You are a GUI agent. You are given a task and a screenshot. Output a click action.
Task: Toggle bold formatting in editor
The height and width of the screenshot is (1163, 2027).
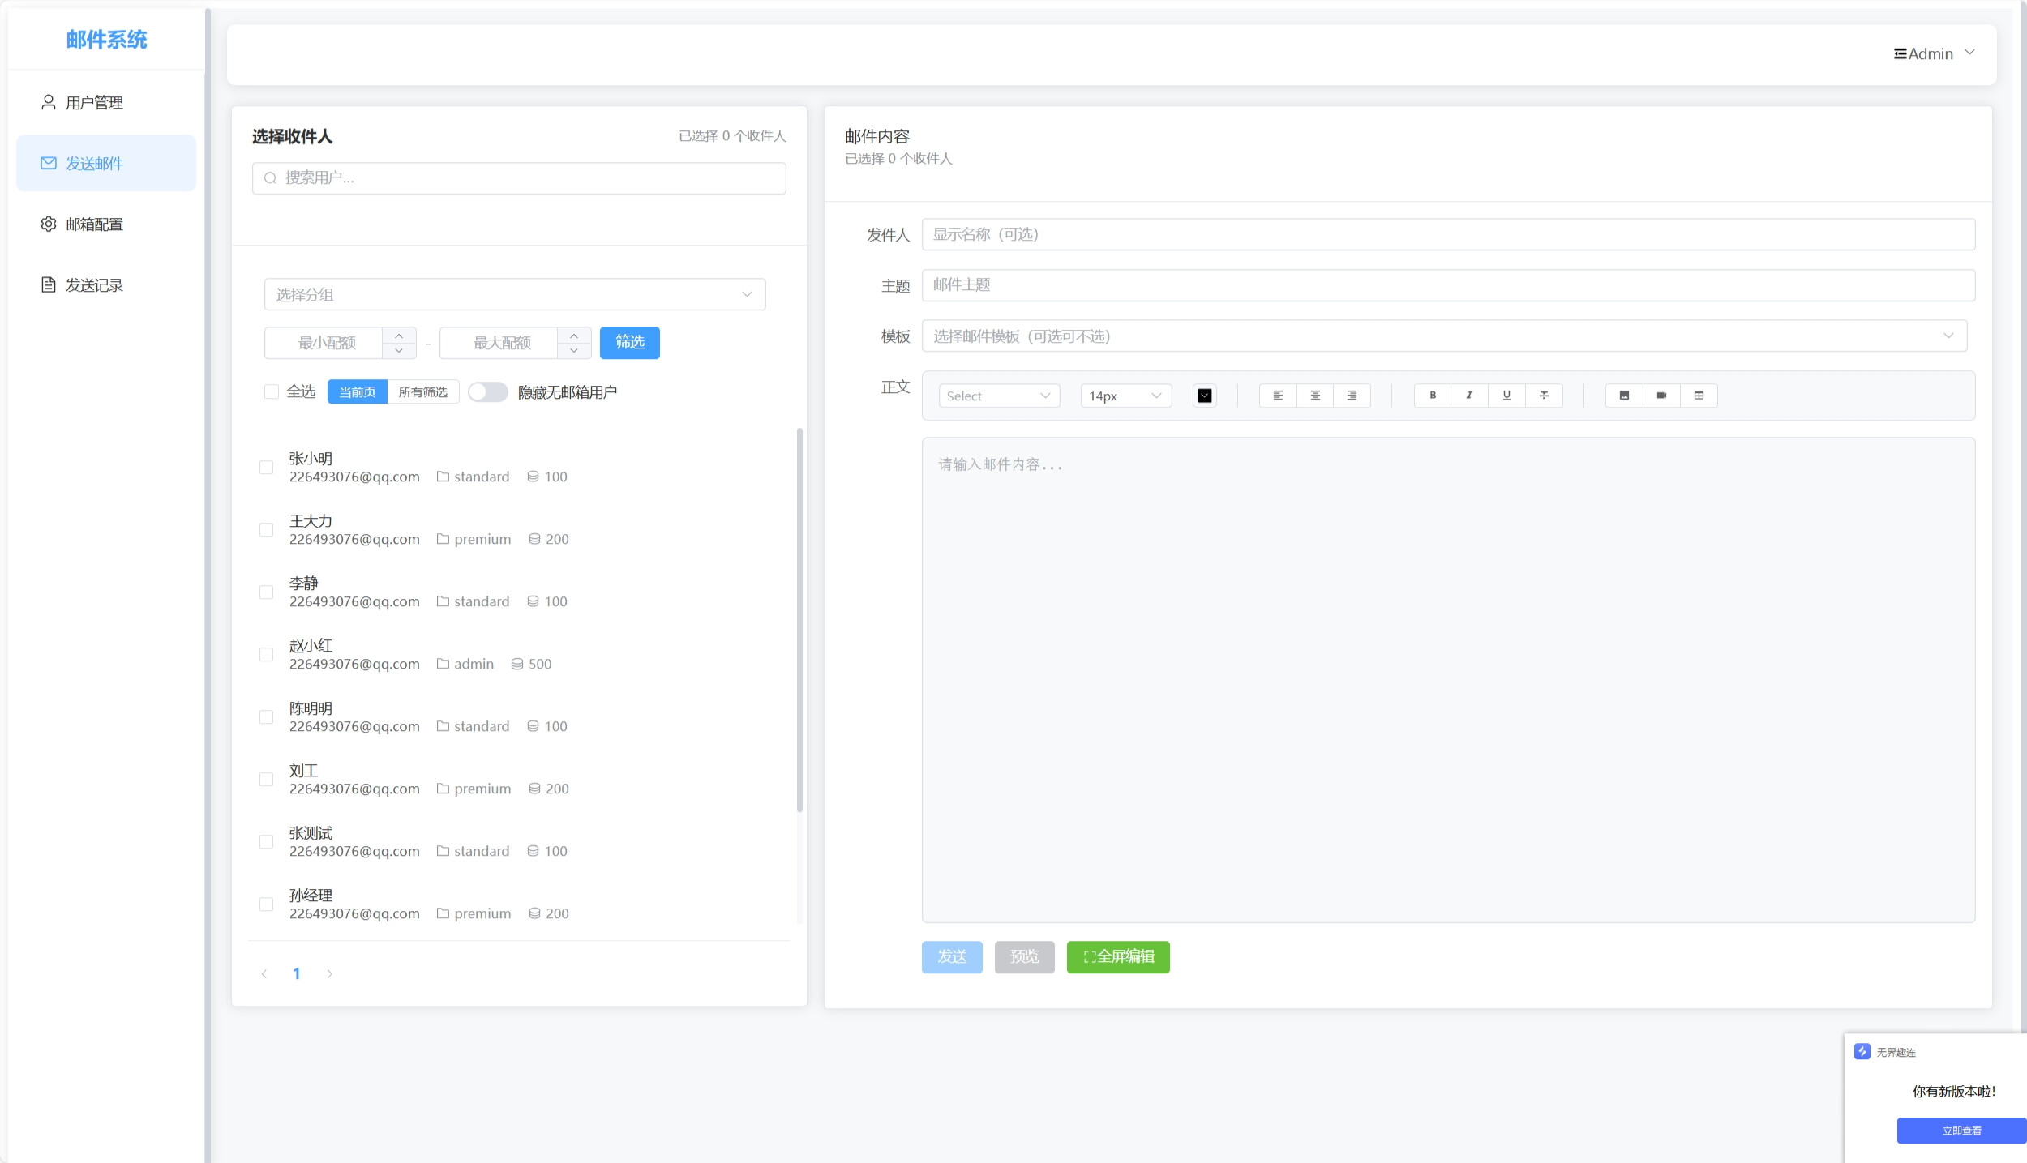point(1433,396)
